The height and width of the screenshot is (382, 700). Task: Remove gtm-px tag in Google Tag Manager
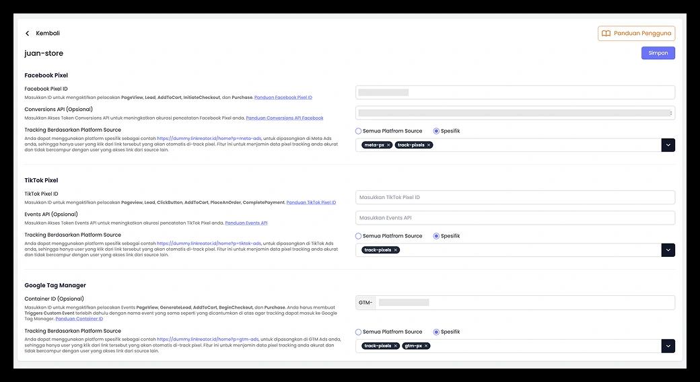426,346
